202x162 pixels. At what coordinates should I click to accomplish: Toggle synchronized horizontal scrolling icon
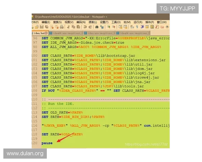125,27
